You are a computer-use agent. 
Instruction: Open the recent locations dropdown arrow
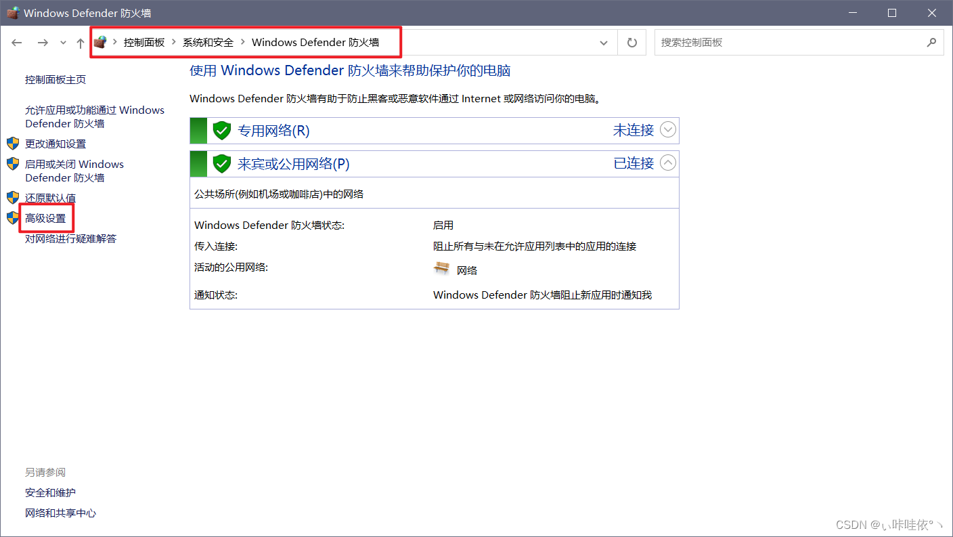[x=63, y=43]
